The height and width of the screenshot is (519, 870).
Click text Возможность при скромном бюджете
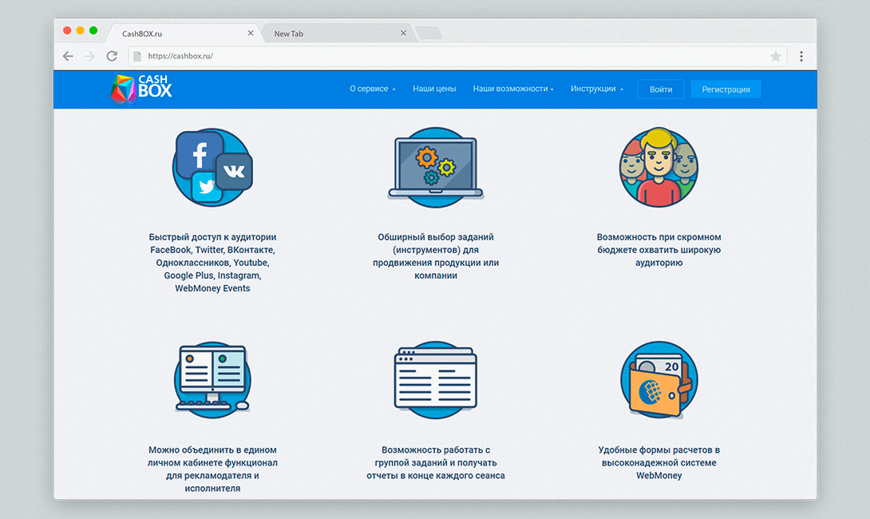point(659,243)
